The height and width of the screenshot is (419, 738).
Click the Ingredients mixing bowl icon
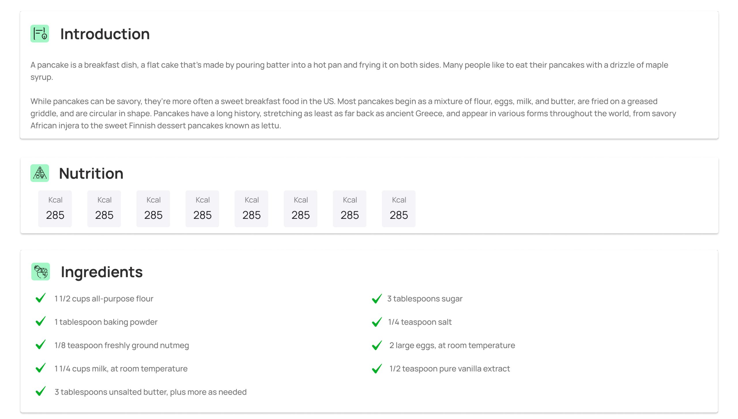(x=41, y=272)
